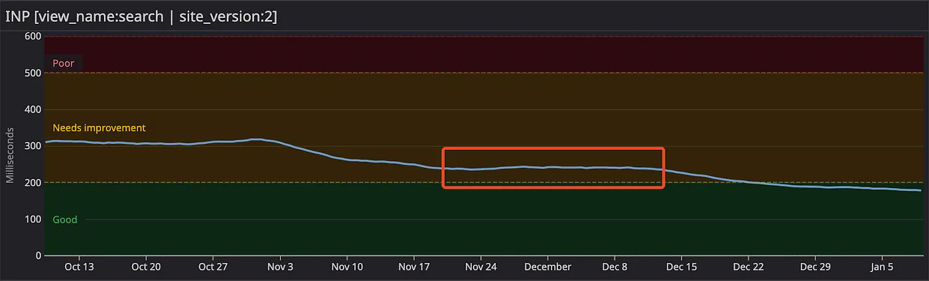Click the dark red Poor band

(464, 54)
